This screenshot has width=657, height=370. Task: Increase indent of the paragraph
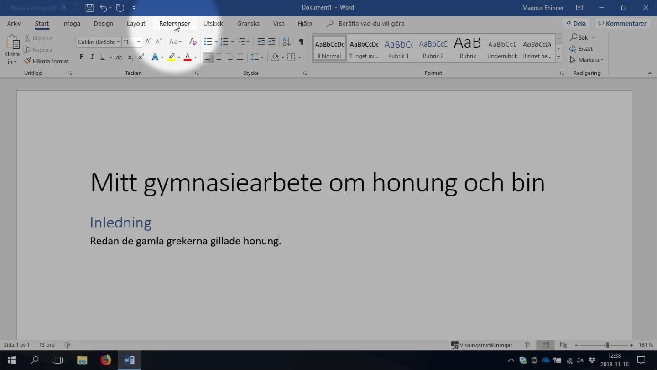point(271,42)
